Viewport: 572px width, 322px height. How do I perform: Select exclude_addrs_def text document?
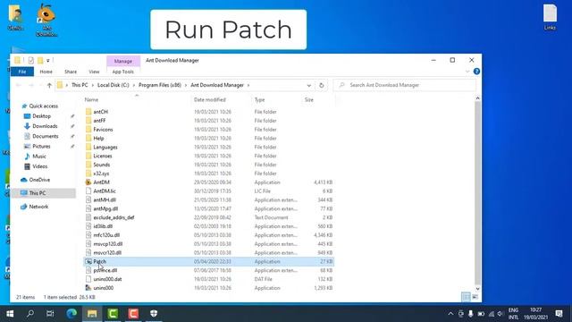[x=114, y=217]
